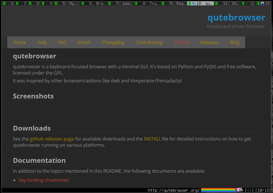Open tab 11 titled Qt...
273x193 pixels.
click(x=227, y=3)
